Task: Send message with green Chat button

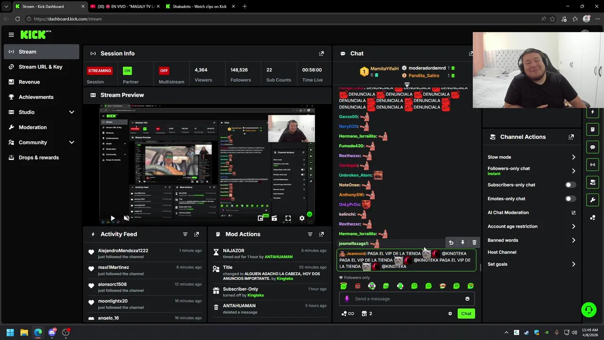Action: click(466, 314)
